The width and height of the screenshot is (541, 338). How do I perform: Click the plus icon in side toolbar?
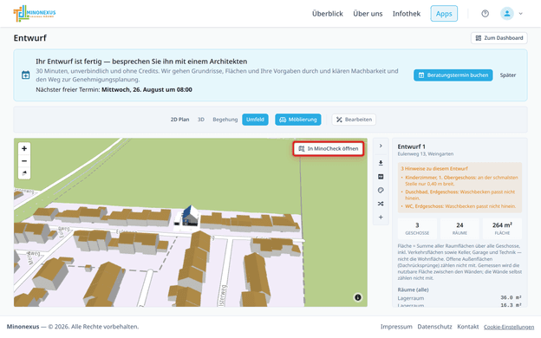click(x=381, y=217)
